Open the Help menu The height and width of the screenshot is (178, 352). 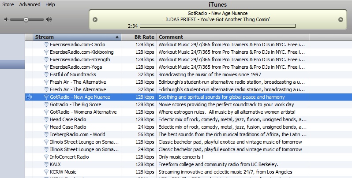tap(50, 4)
